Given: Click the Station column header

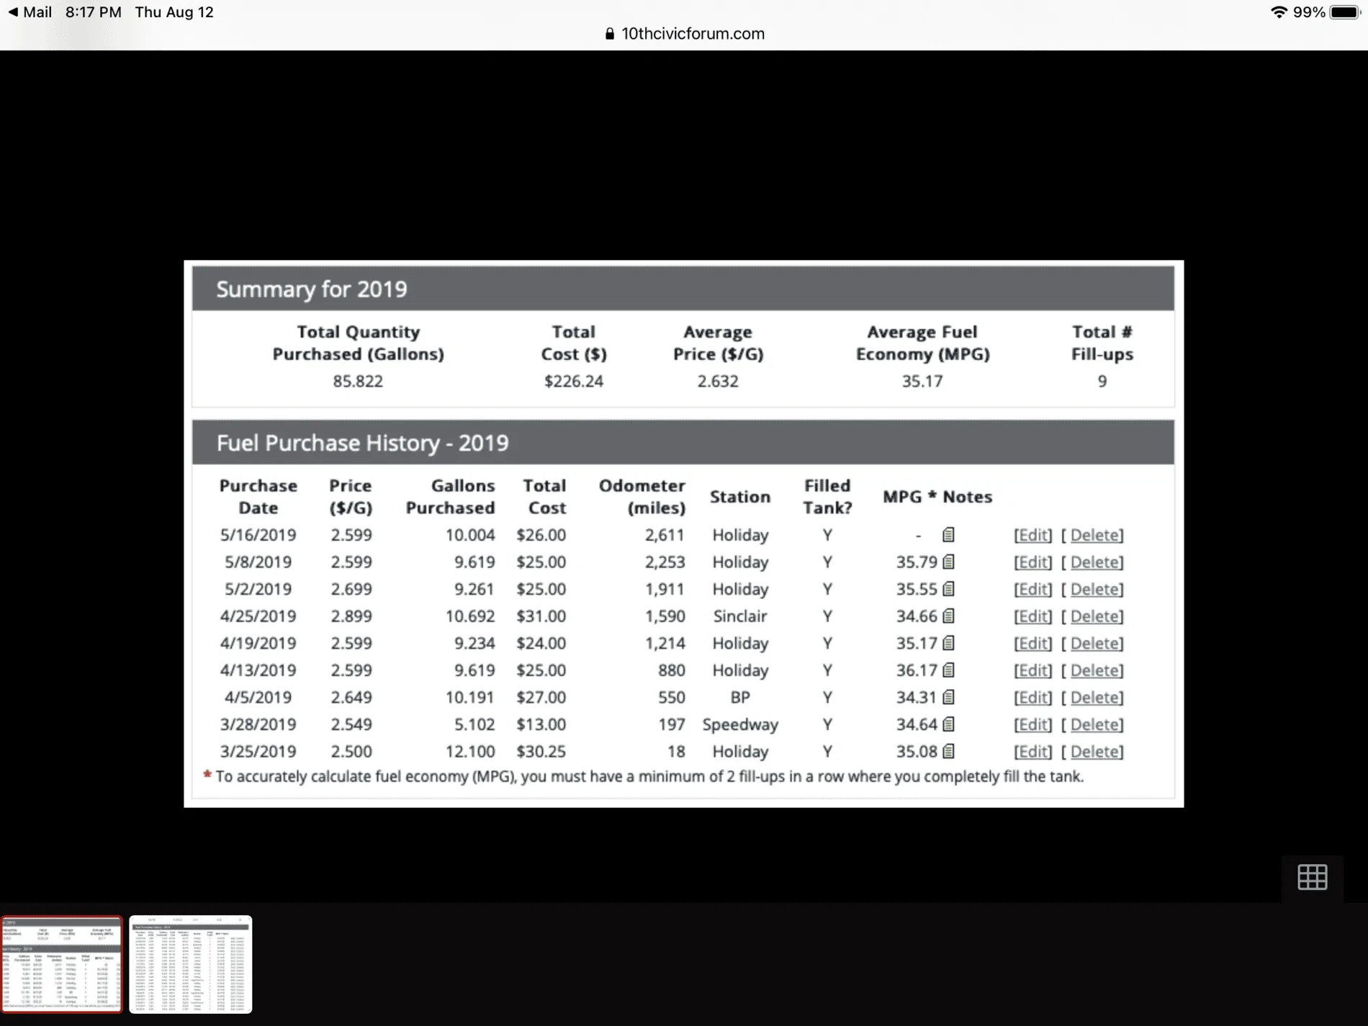Looking at the screenshot, I should click(740, 496).
